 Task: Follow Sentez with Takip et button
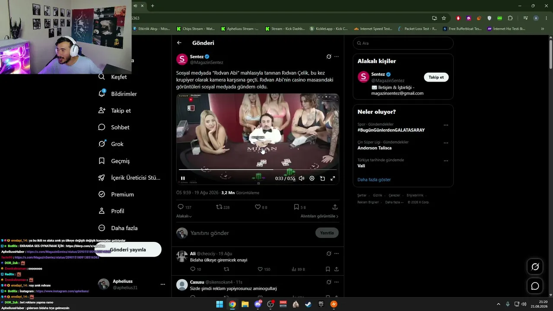(x=436, y=77)
